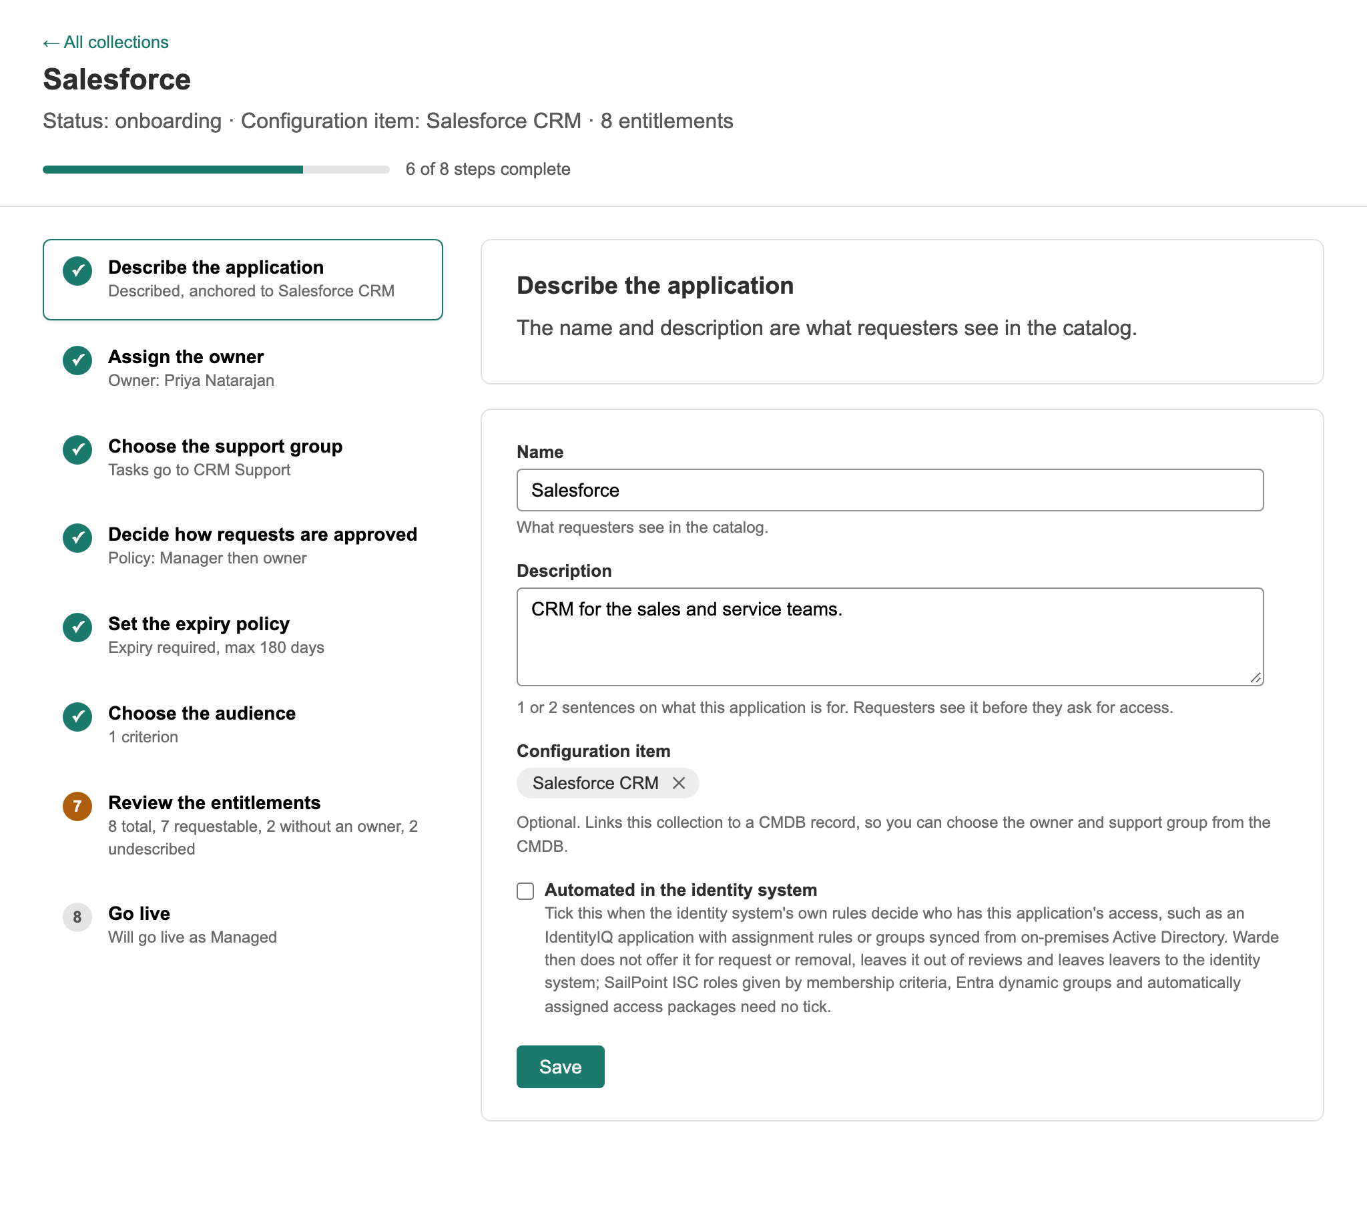Open the Go live step
1367x1211 pixels.
(x=243, y=925)
